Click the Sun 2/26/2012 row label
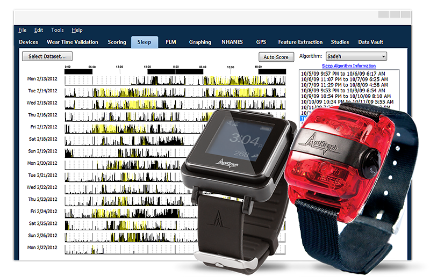 click(x=42, y=236)
